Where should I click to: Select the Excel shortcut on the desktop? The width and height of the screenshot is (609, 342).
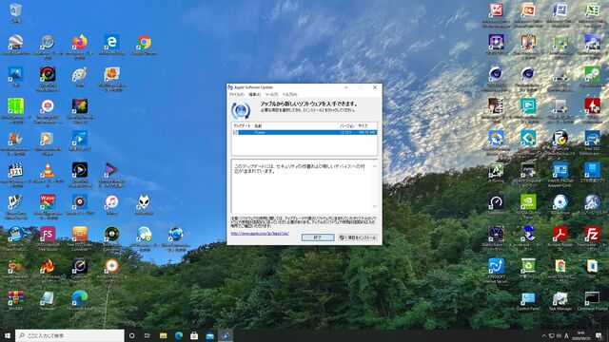(x=592, y=10)
